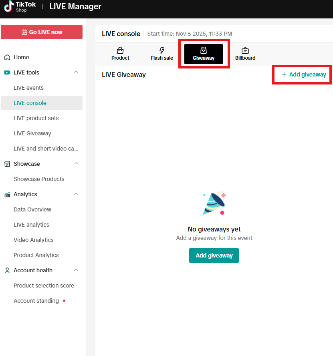Viewport: 333px width, 356px height.
Task: Collapse the LIVE tools section
Action: [76, 72]
